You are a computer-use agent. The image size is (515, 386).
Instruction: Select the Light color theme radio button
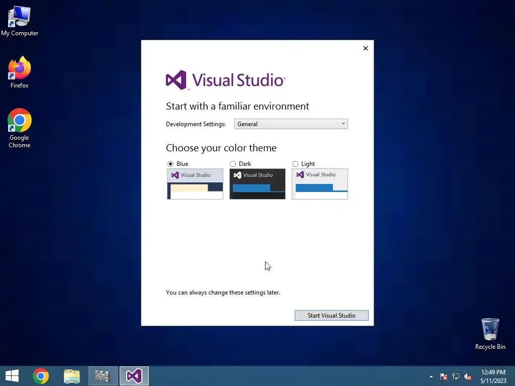tap(295, 164)
